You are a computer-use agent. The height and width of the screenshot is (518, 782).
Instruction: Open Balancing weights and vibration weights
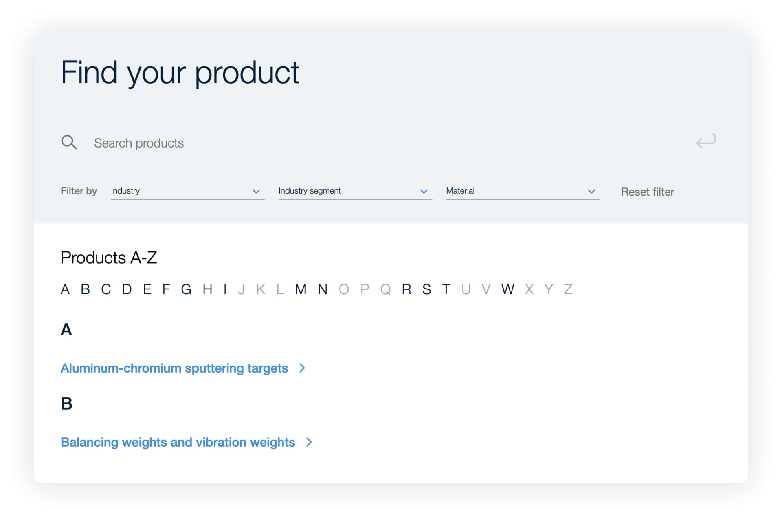pyautogui.click(x=177, y=442)
